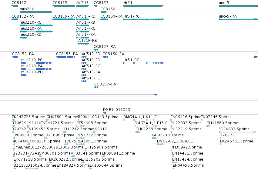Select protein mus210-PA
The height and width of the screenshot is (170, 258).
point(32,66)
